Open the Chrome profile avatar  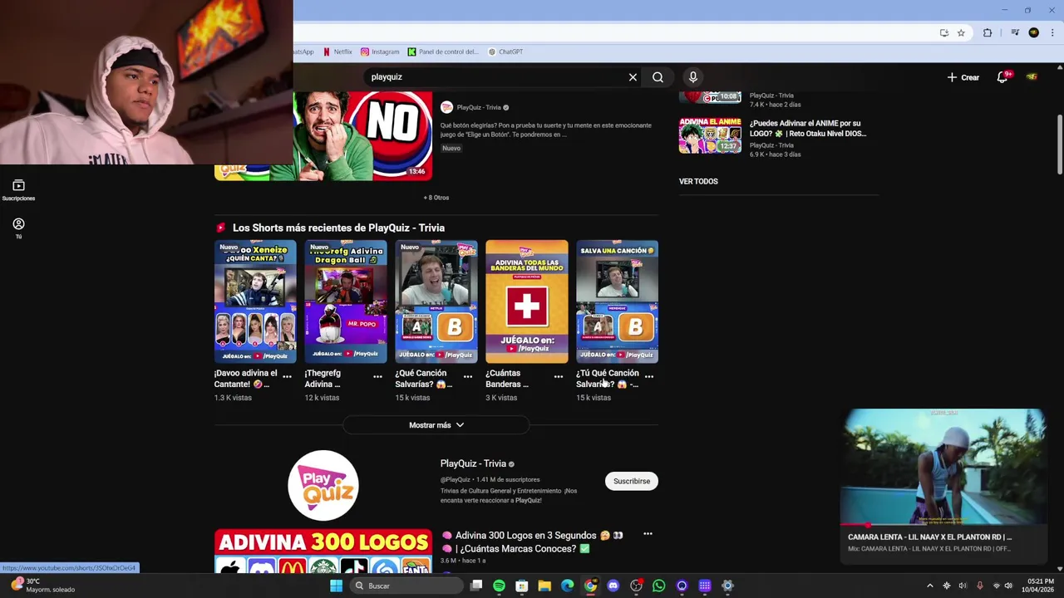[x=1033, y=33]
